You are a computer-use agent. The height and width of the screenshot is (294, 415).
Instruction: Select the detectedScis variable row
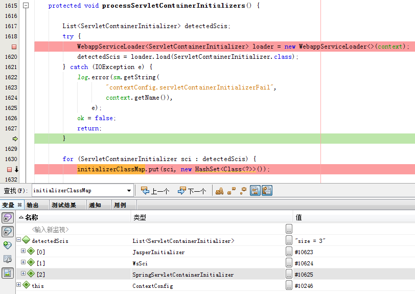click(x=216, y=241)
